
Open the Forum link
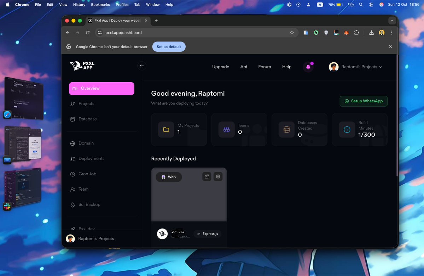coord(265,67)
